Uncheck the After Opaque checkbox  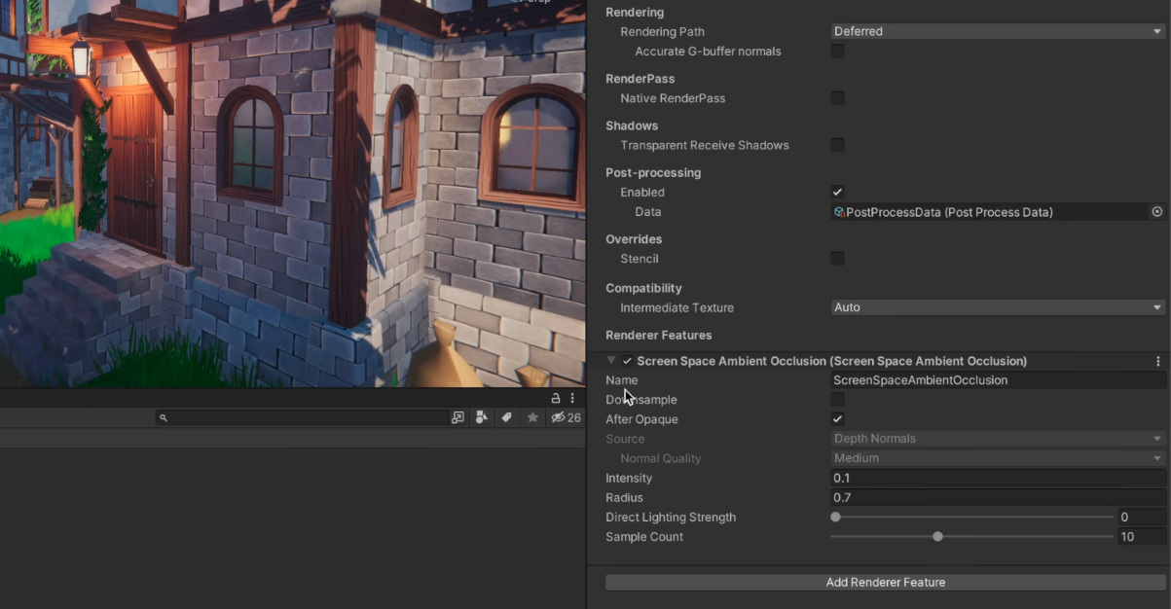(x=837, y=419)
